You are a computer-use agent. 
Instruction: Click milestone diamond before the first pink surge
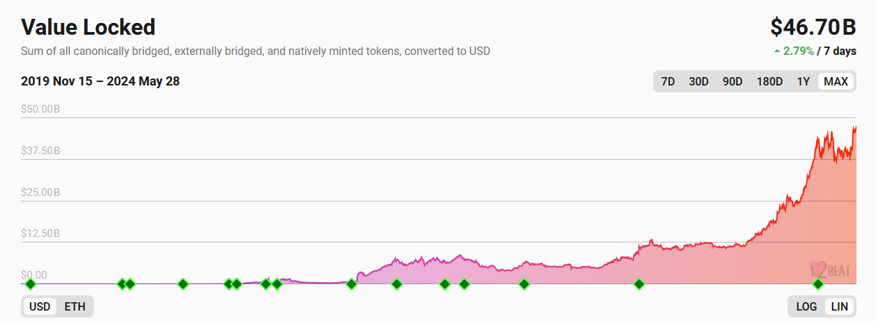[x=352, y=283]
